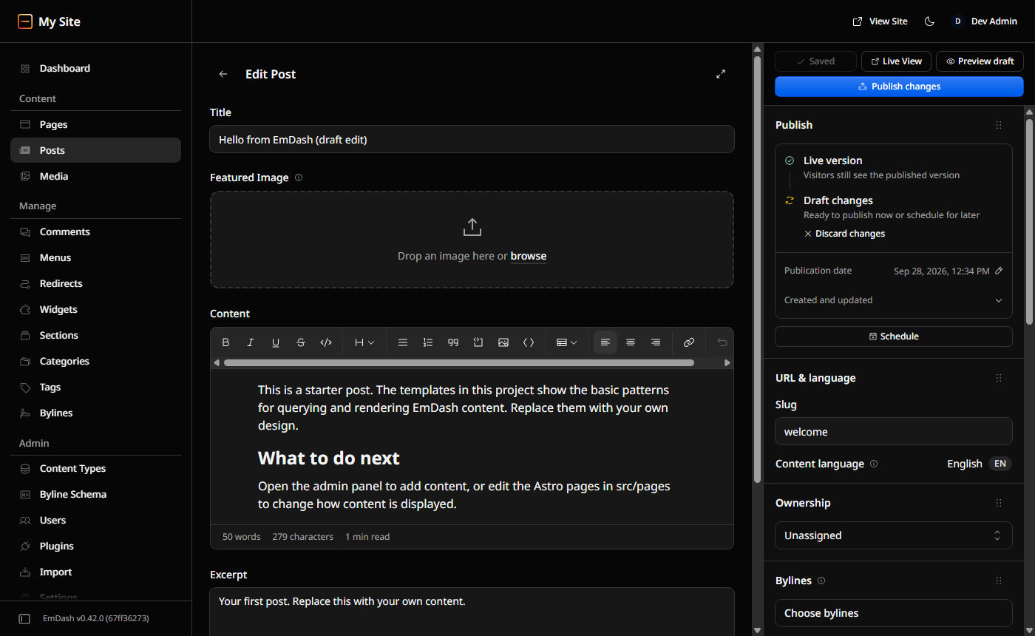Toggle strikethrough formatting
The width and height of the screenshot is (1035, 636).
[301, 342]
